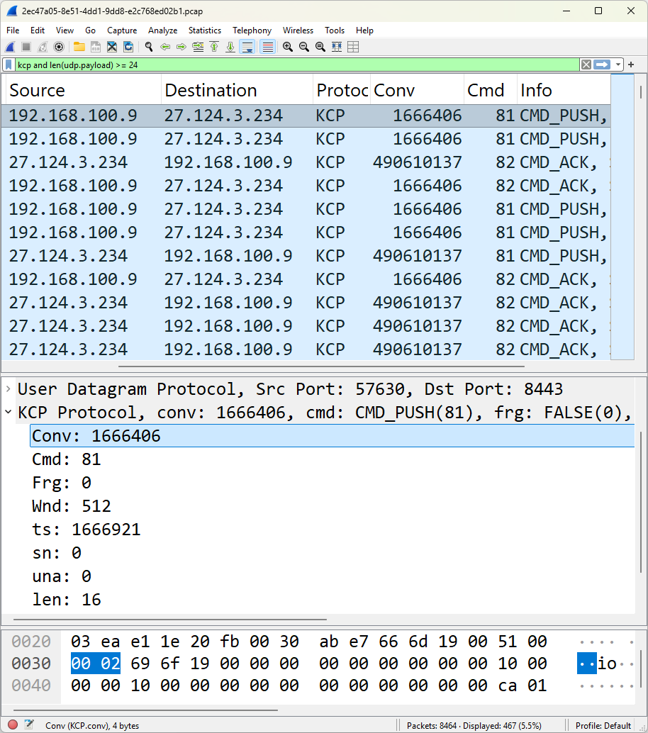Viewport: 648px width, 733px height.
Task: Click the stop capture square icon
Action: [26, 47]
